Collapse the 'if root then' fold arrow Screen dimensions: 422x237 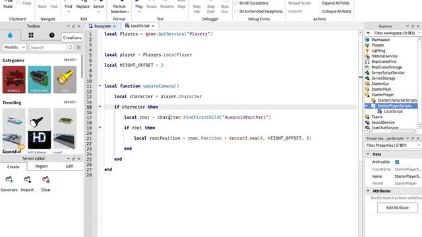(100, 128)
